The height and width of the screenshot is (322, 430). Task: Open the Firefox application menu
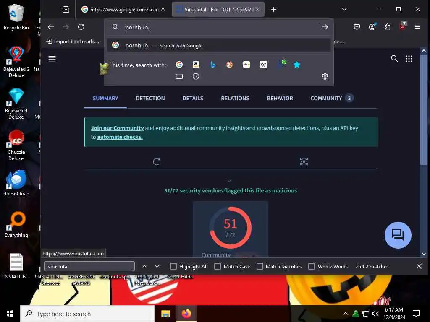tap(417, 27)
